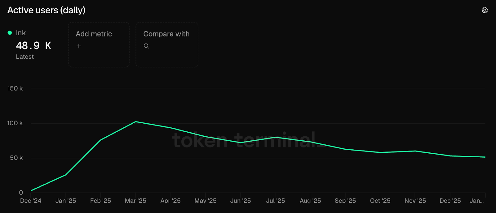Click the Active users (daily) title
496x213 pixels.
[46, 10]
